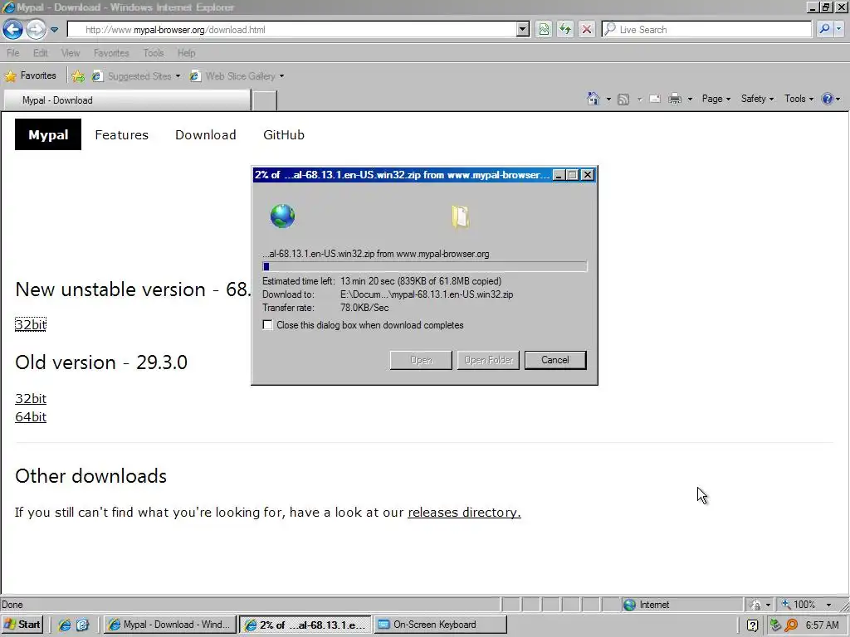Open the Edit menu

click(40, 53)
